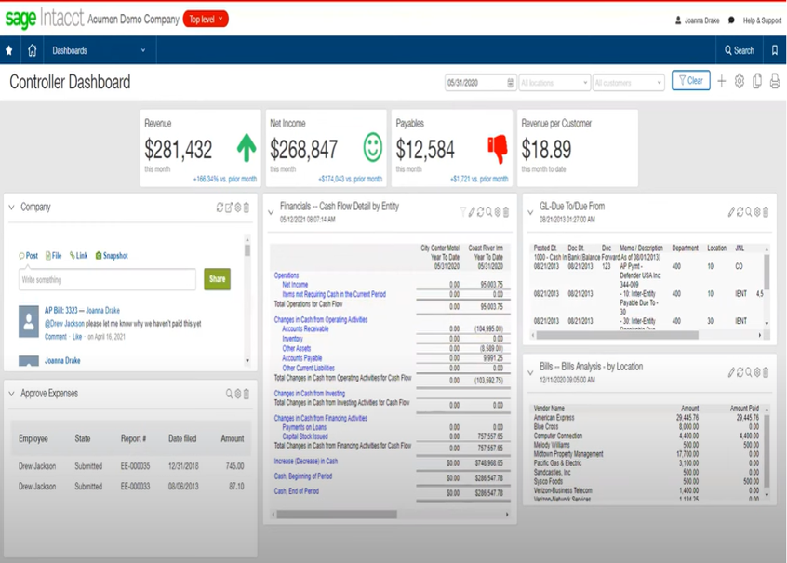Open Help & Support
The width and height of the screenshot is (787, 563).
point(762,20)
